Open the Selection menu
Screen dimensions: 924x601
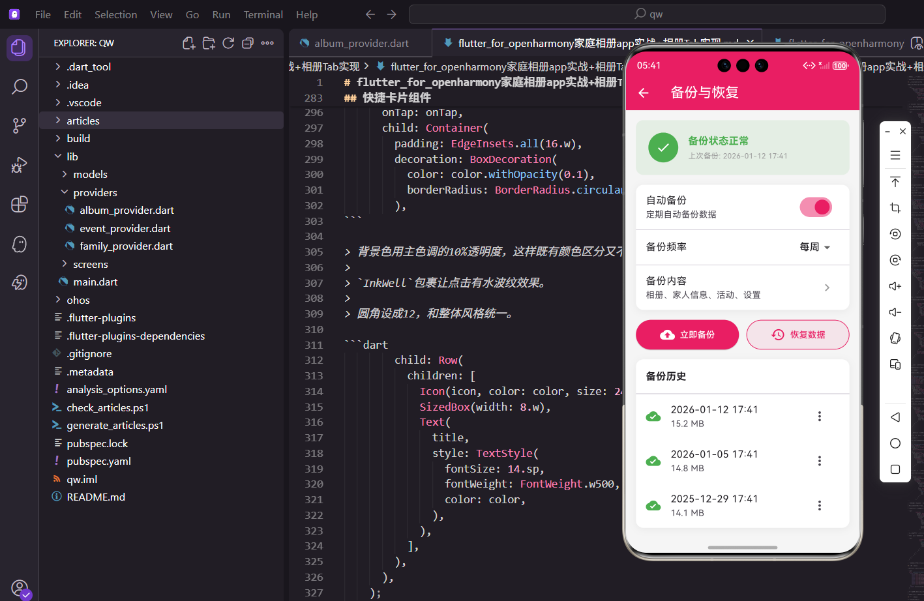[x=115, y=14]
